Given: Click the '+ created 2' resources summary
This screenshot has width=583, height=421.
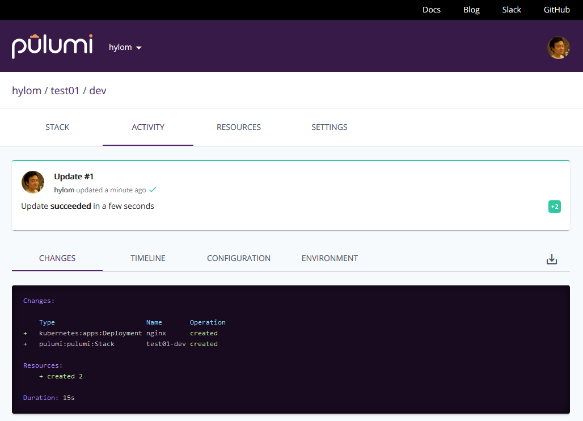Looking at the screenshot, I should click(x=61, y=376).
